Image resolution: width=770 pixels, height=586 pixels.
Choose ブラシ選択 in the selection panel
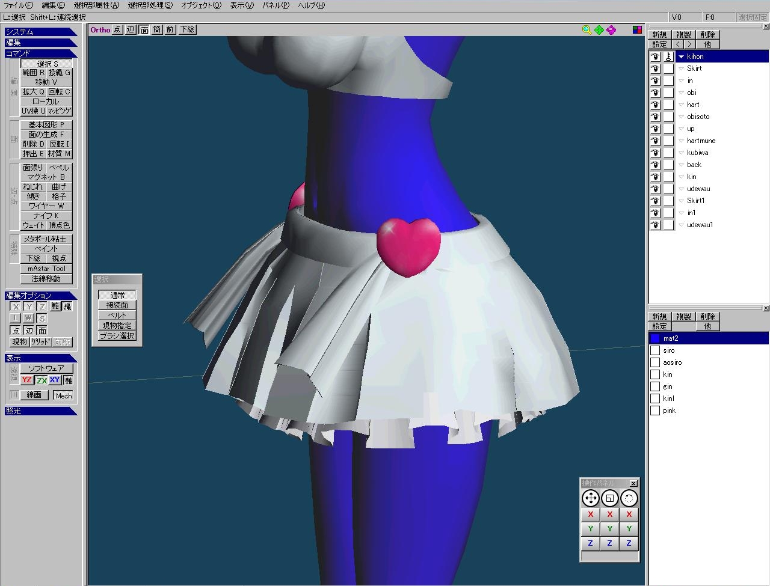click(x=117, y=336)
